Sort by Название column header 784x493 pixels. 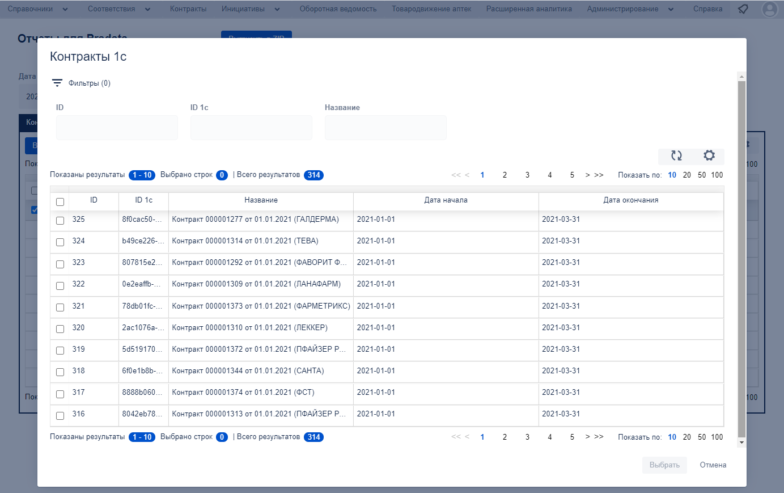(x=261, y=200)
